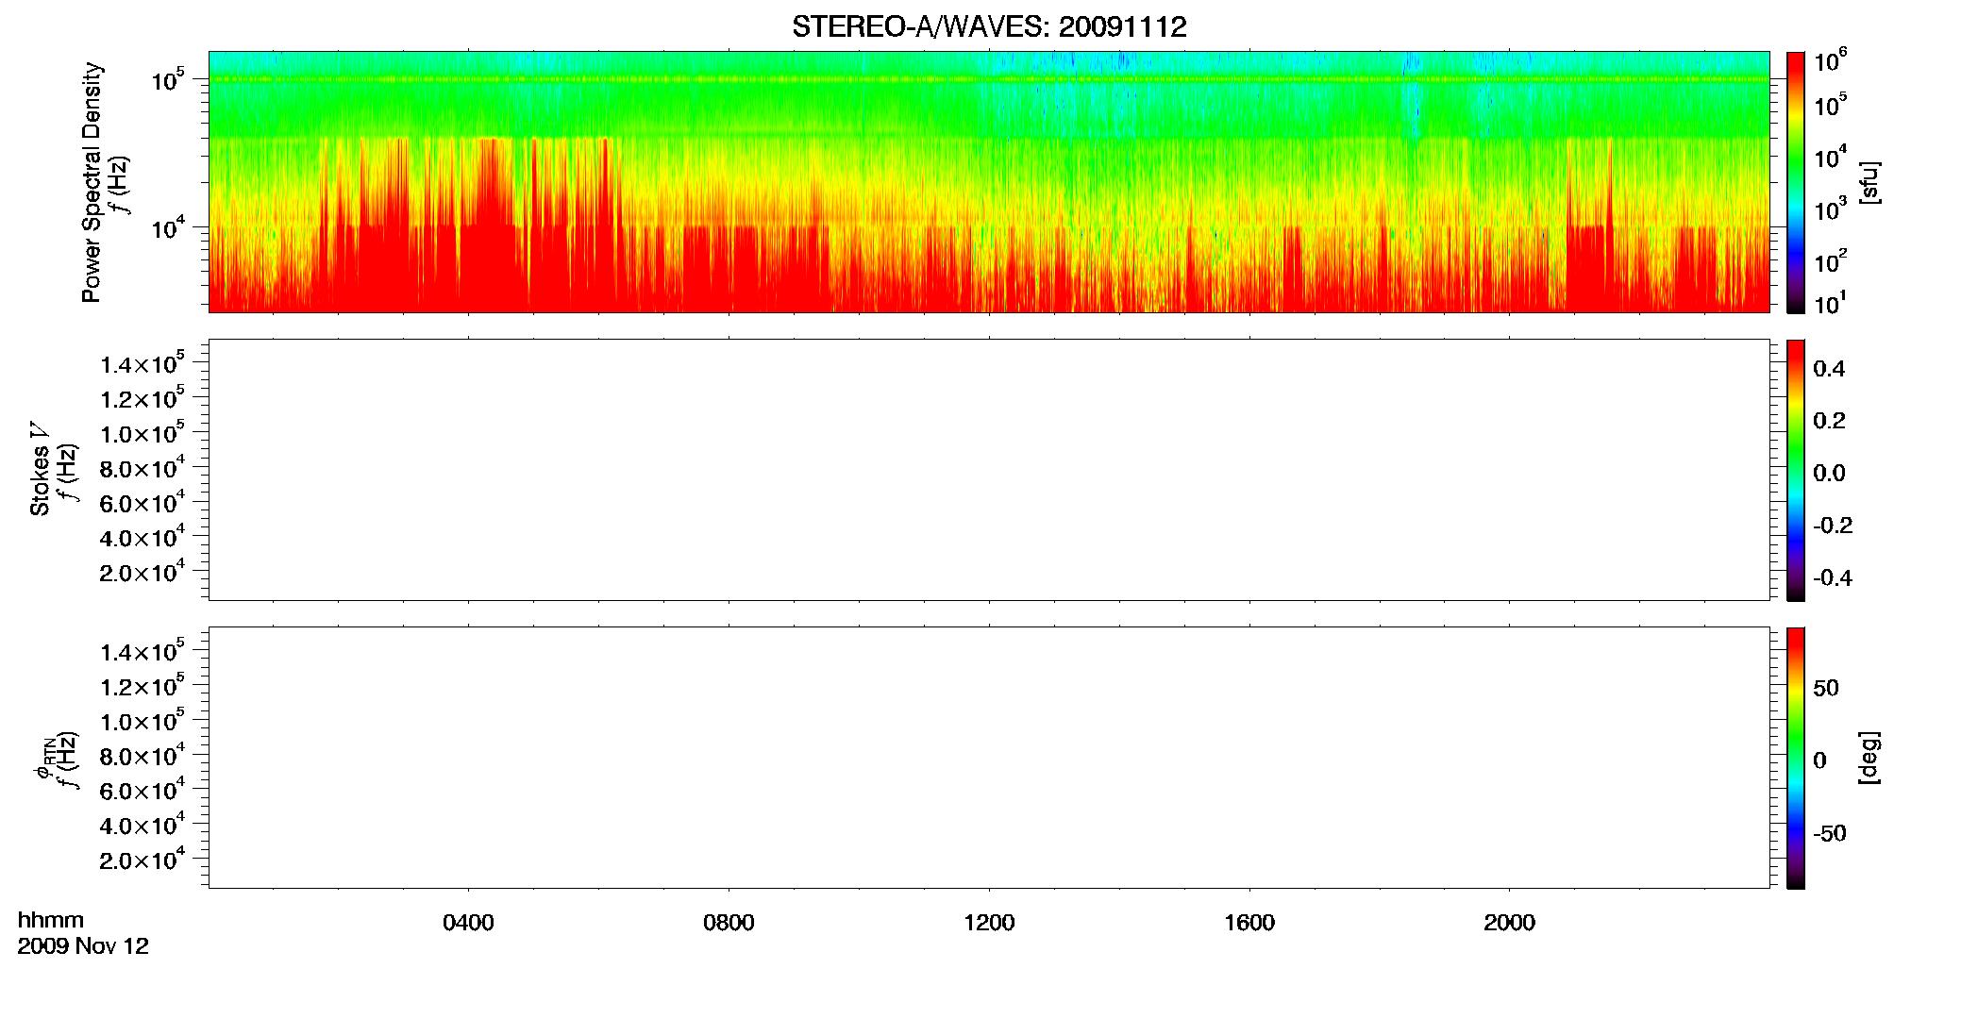
Task: Click the Stokes V color bar
Action: [1796, 470]
